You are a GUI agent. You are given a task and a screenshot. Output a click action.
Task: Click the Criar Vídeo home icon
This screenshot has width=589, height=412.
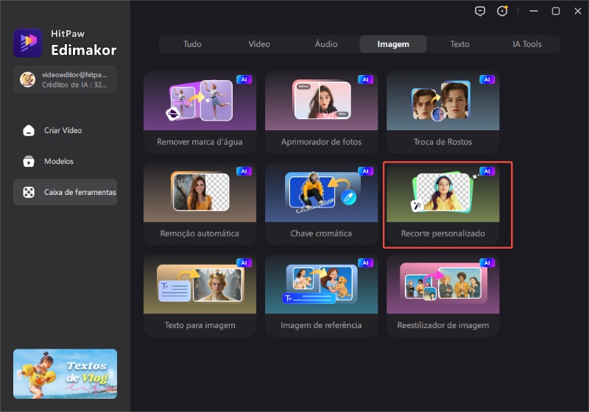pos(29,130)
